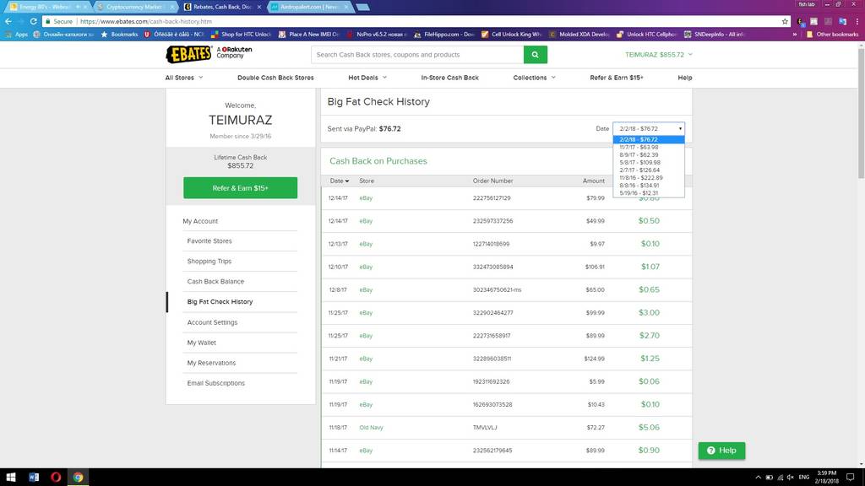Image resolution: width=865 pixels, height=486 pixels.
Task: Click the Date dropdown showing 2/2/18 - $76.72
Action: (649, 128)
